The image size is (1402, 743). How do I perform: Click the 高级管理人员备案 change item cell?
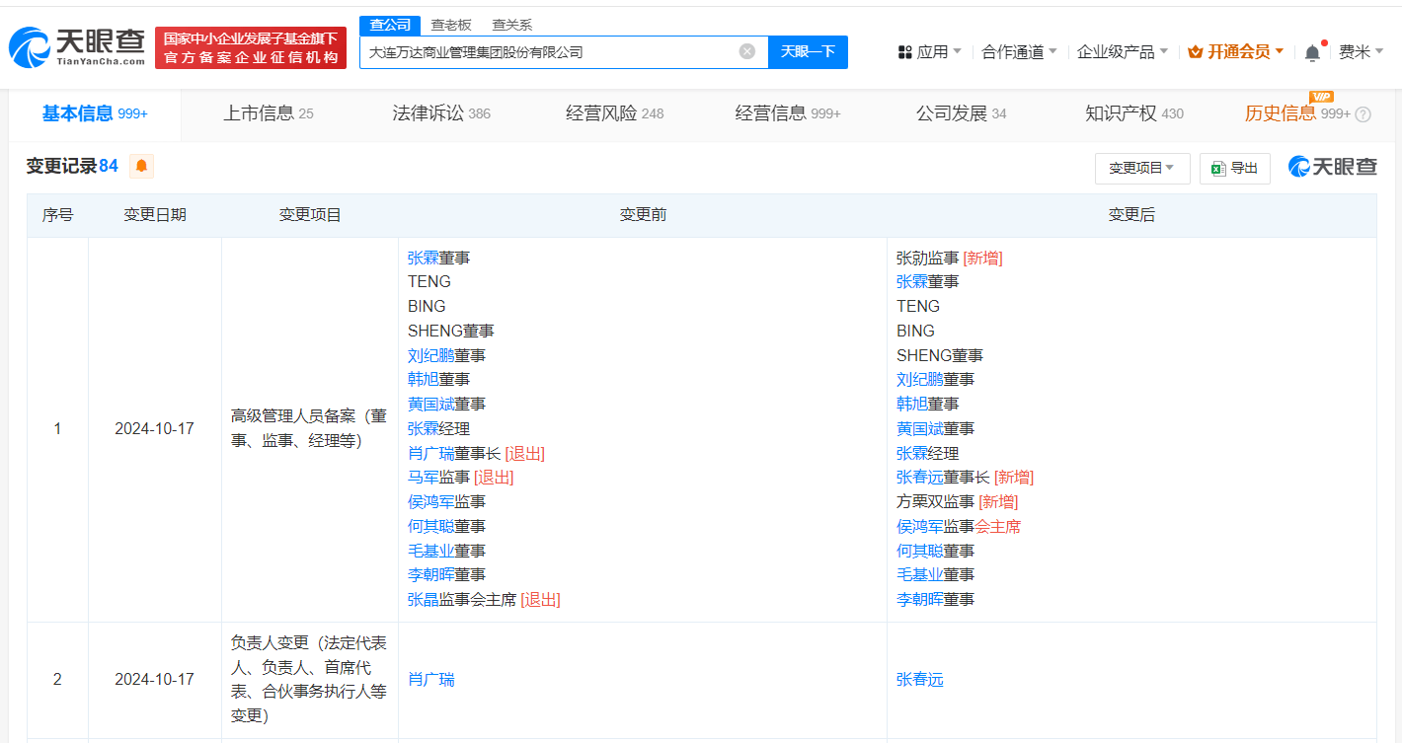[x=309, y=429]
